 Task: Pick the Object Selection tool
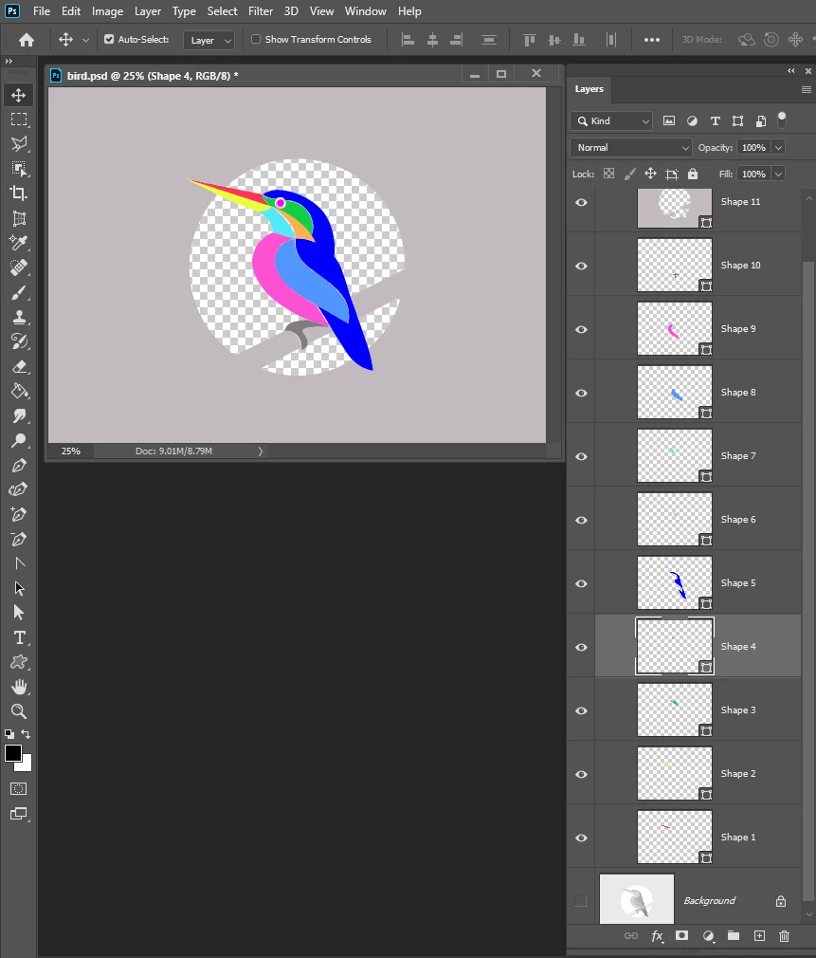[18, 169]
